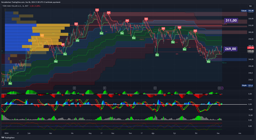Click the Ara month on the time axis
Image resolution: width=256 pixels, height=140 pixels.
240,133
